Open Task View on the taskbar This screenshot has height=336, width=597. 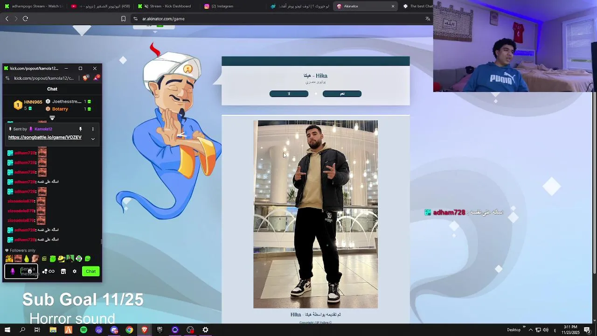[x=37, y=330]
